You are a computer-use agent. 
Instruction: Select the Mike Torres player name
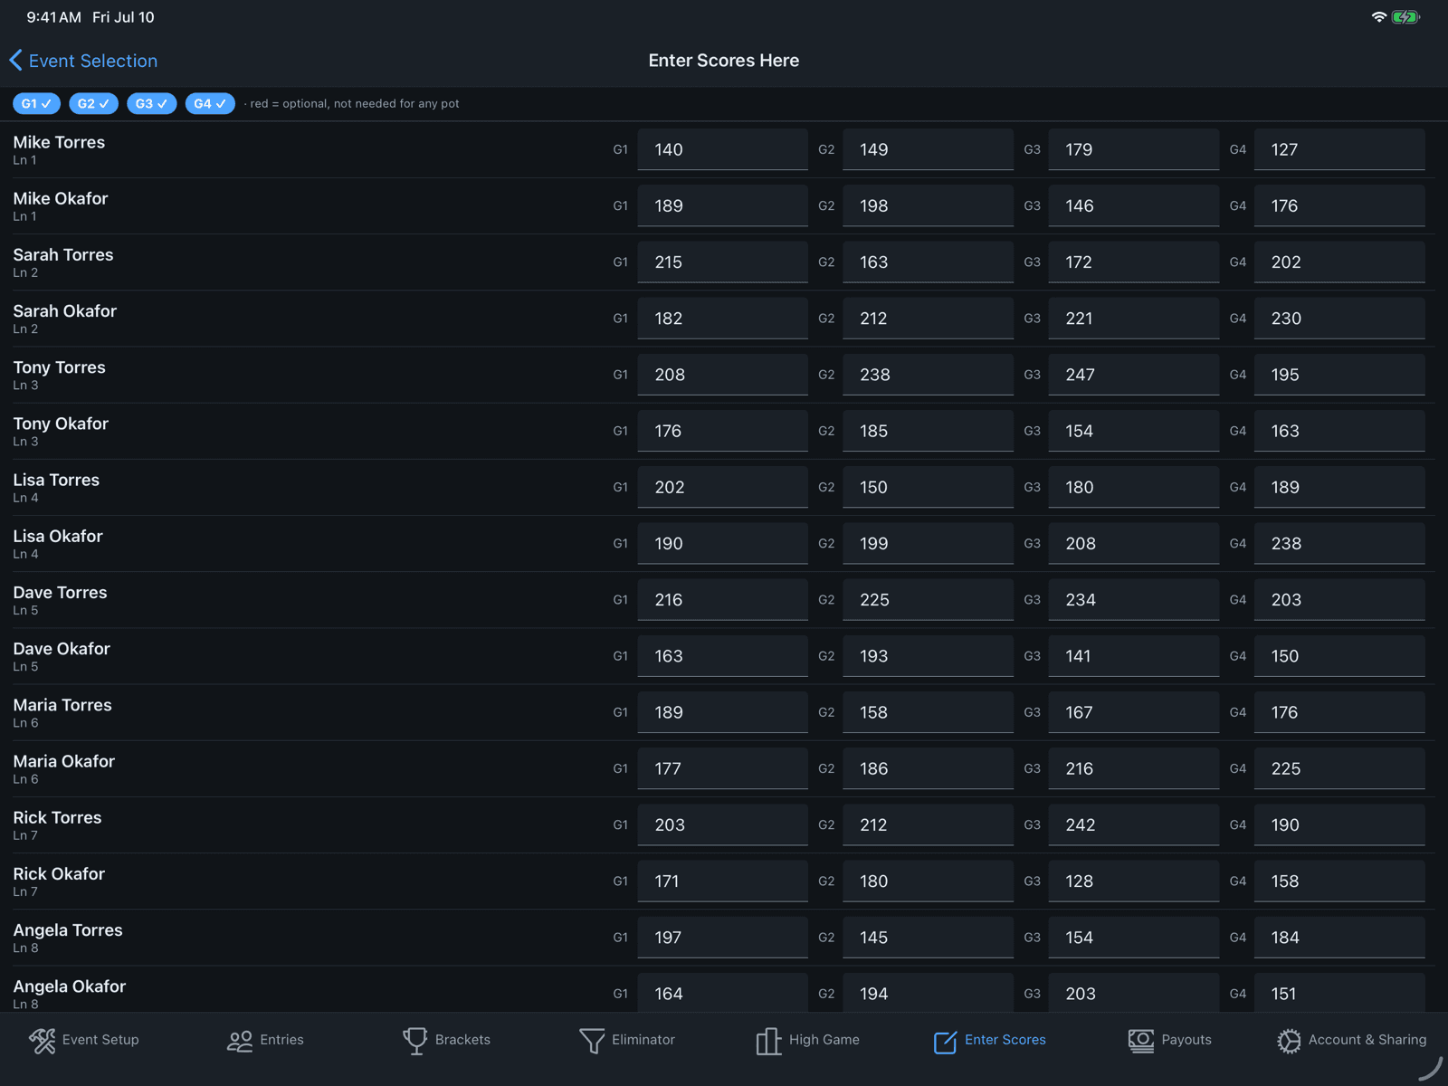(x=59, y=142)
